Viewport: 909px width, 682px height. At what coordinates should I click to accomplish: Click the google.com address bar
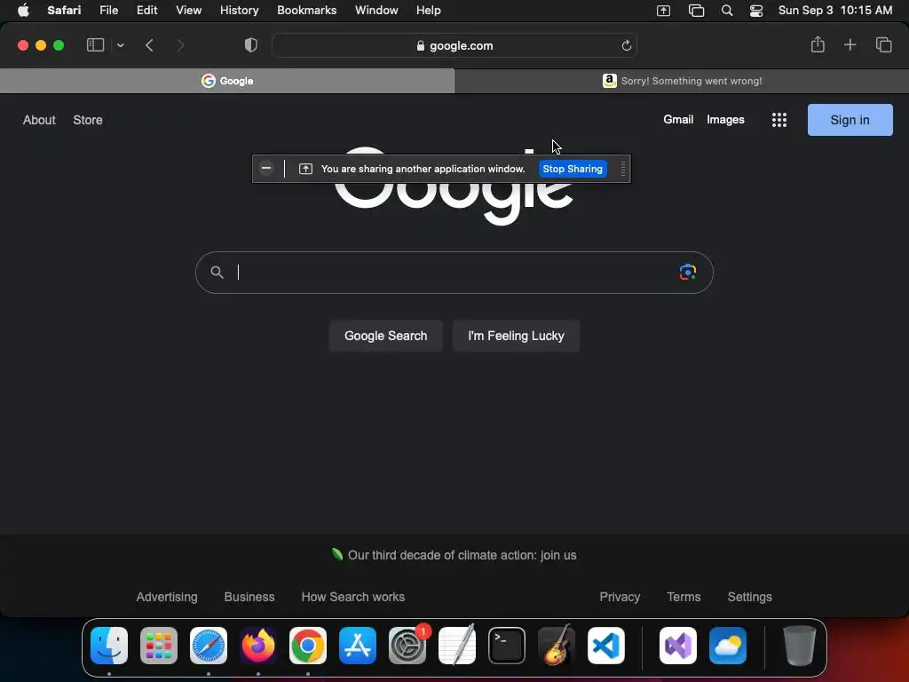click(454, 46)
